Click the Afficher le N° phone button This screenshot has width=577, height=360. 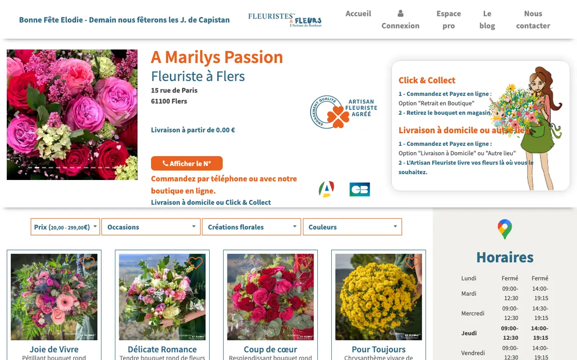coord(187,163)
